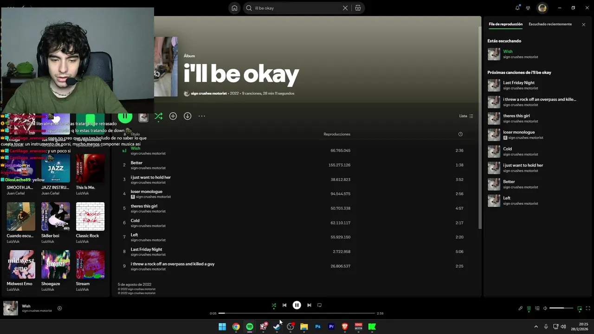Mute Spotify with the speaker icon

point(545,308)
